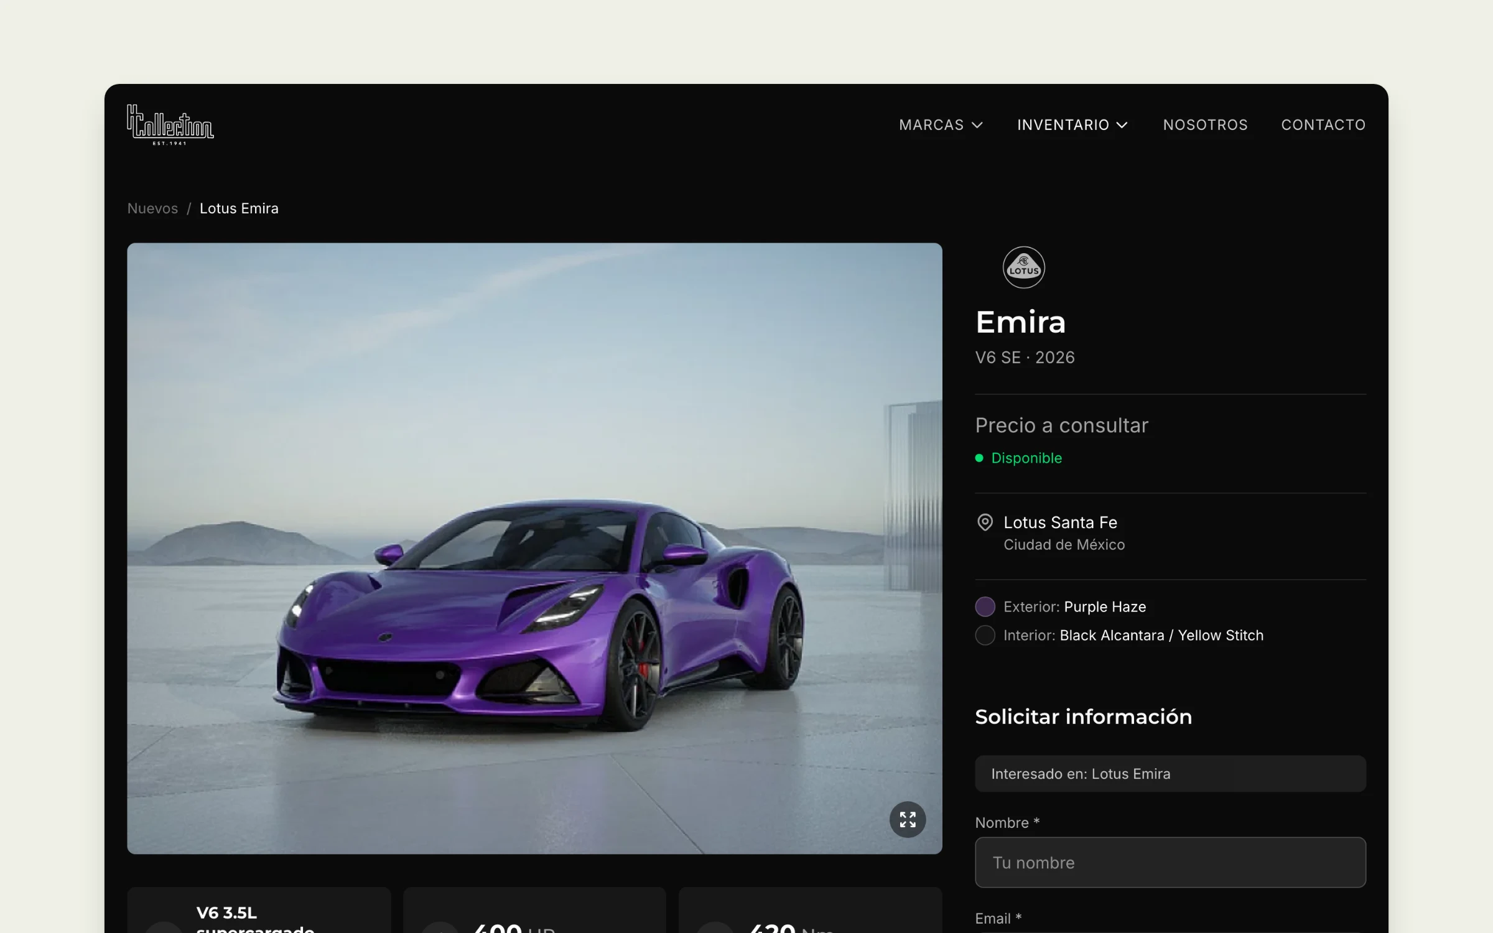This screenshot has height=933, width=1493.
Task: Click the V6 3.5L spec card
Action: (x=259, y=910)
